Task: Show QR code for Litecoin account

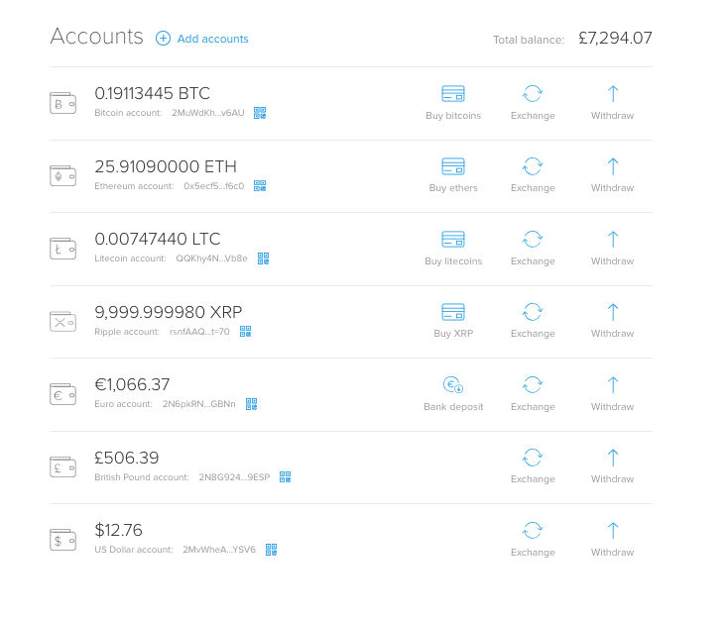Action: (264, 258)
